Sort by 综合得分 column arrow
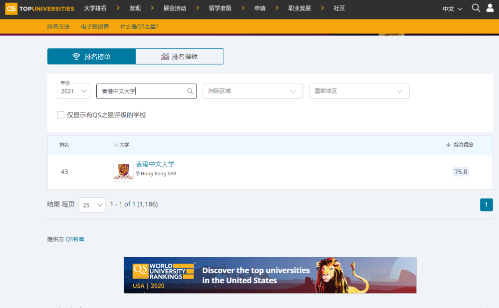 click(x=448, y=145)
